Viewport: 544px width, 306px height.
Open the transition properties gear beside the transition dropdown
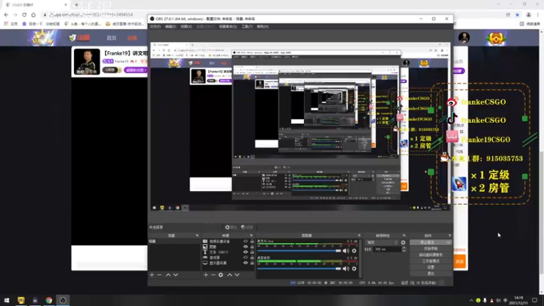click(x=403, y=243)
